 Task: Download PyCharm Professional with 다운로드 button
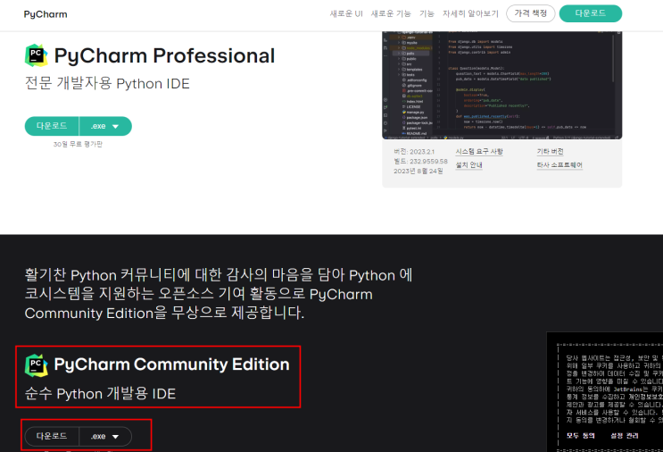(52, 126)
